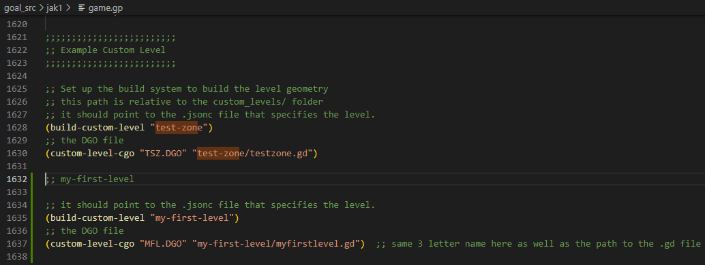The width and height of the screenshot is (705, 265).
Task: Click the game.gp file icon in breadcrumb
Action: tap(81, 8)
